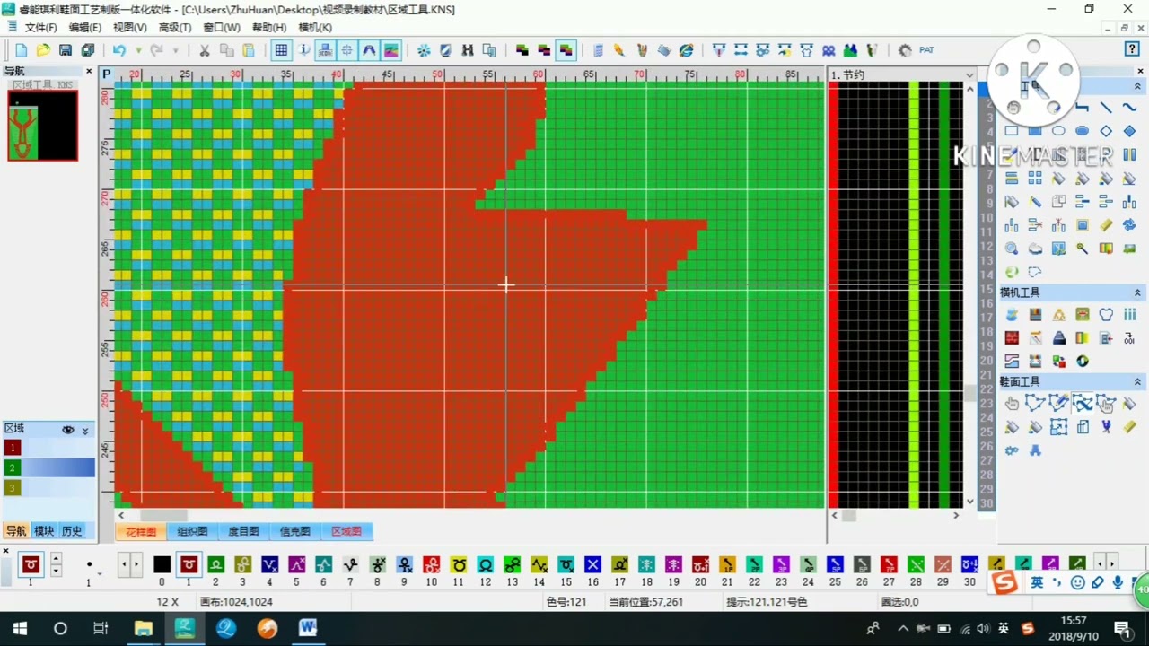
Task: Select color code 10 red symbol
Action: (431, 564)
